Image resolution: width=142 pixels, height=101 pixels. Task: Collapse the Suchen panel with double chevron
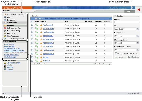click(x=139, y=16)
